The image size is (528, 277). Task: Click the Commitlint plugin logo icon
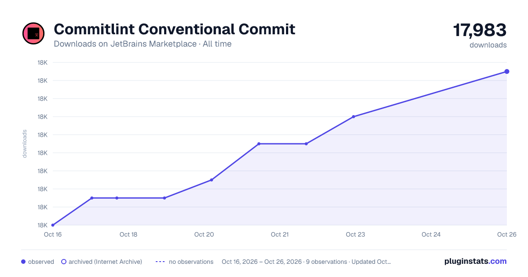(33, 33)
